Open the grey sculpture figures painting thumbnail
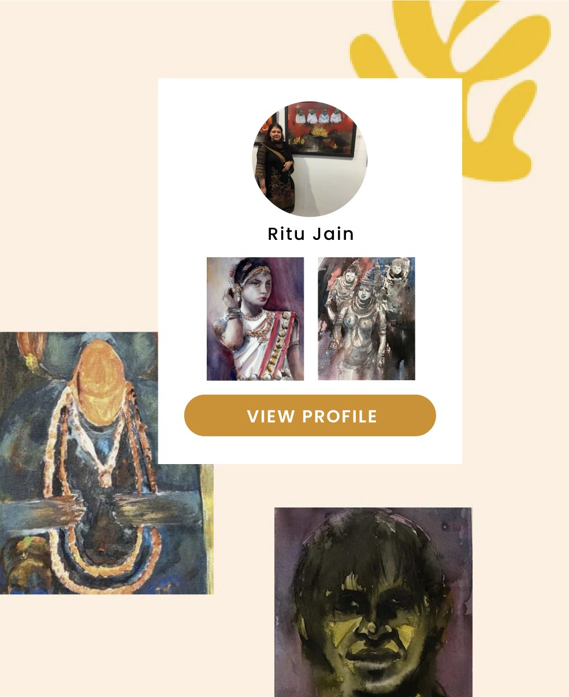The image size is (569, 697). [x=366, y=319]
